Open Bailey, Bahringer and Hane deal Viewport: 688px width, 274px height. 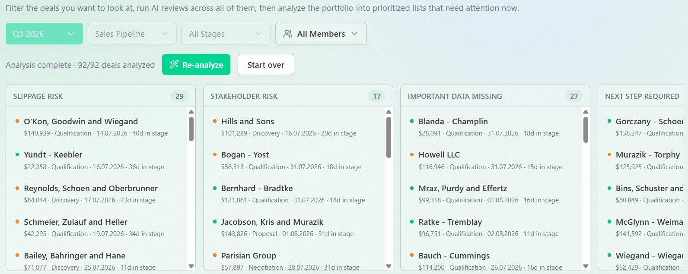coord(75,255)
